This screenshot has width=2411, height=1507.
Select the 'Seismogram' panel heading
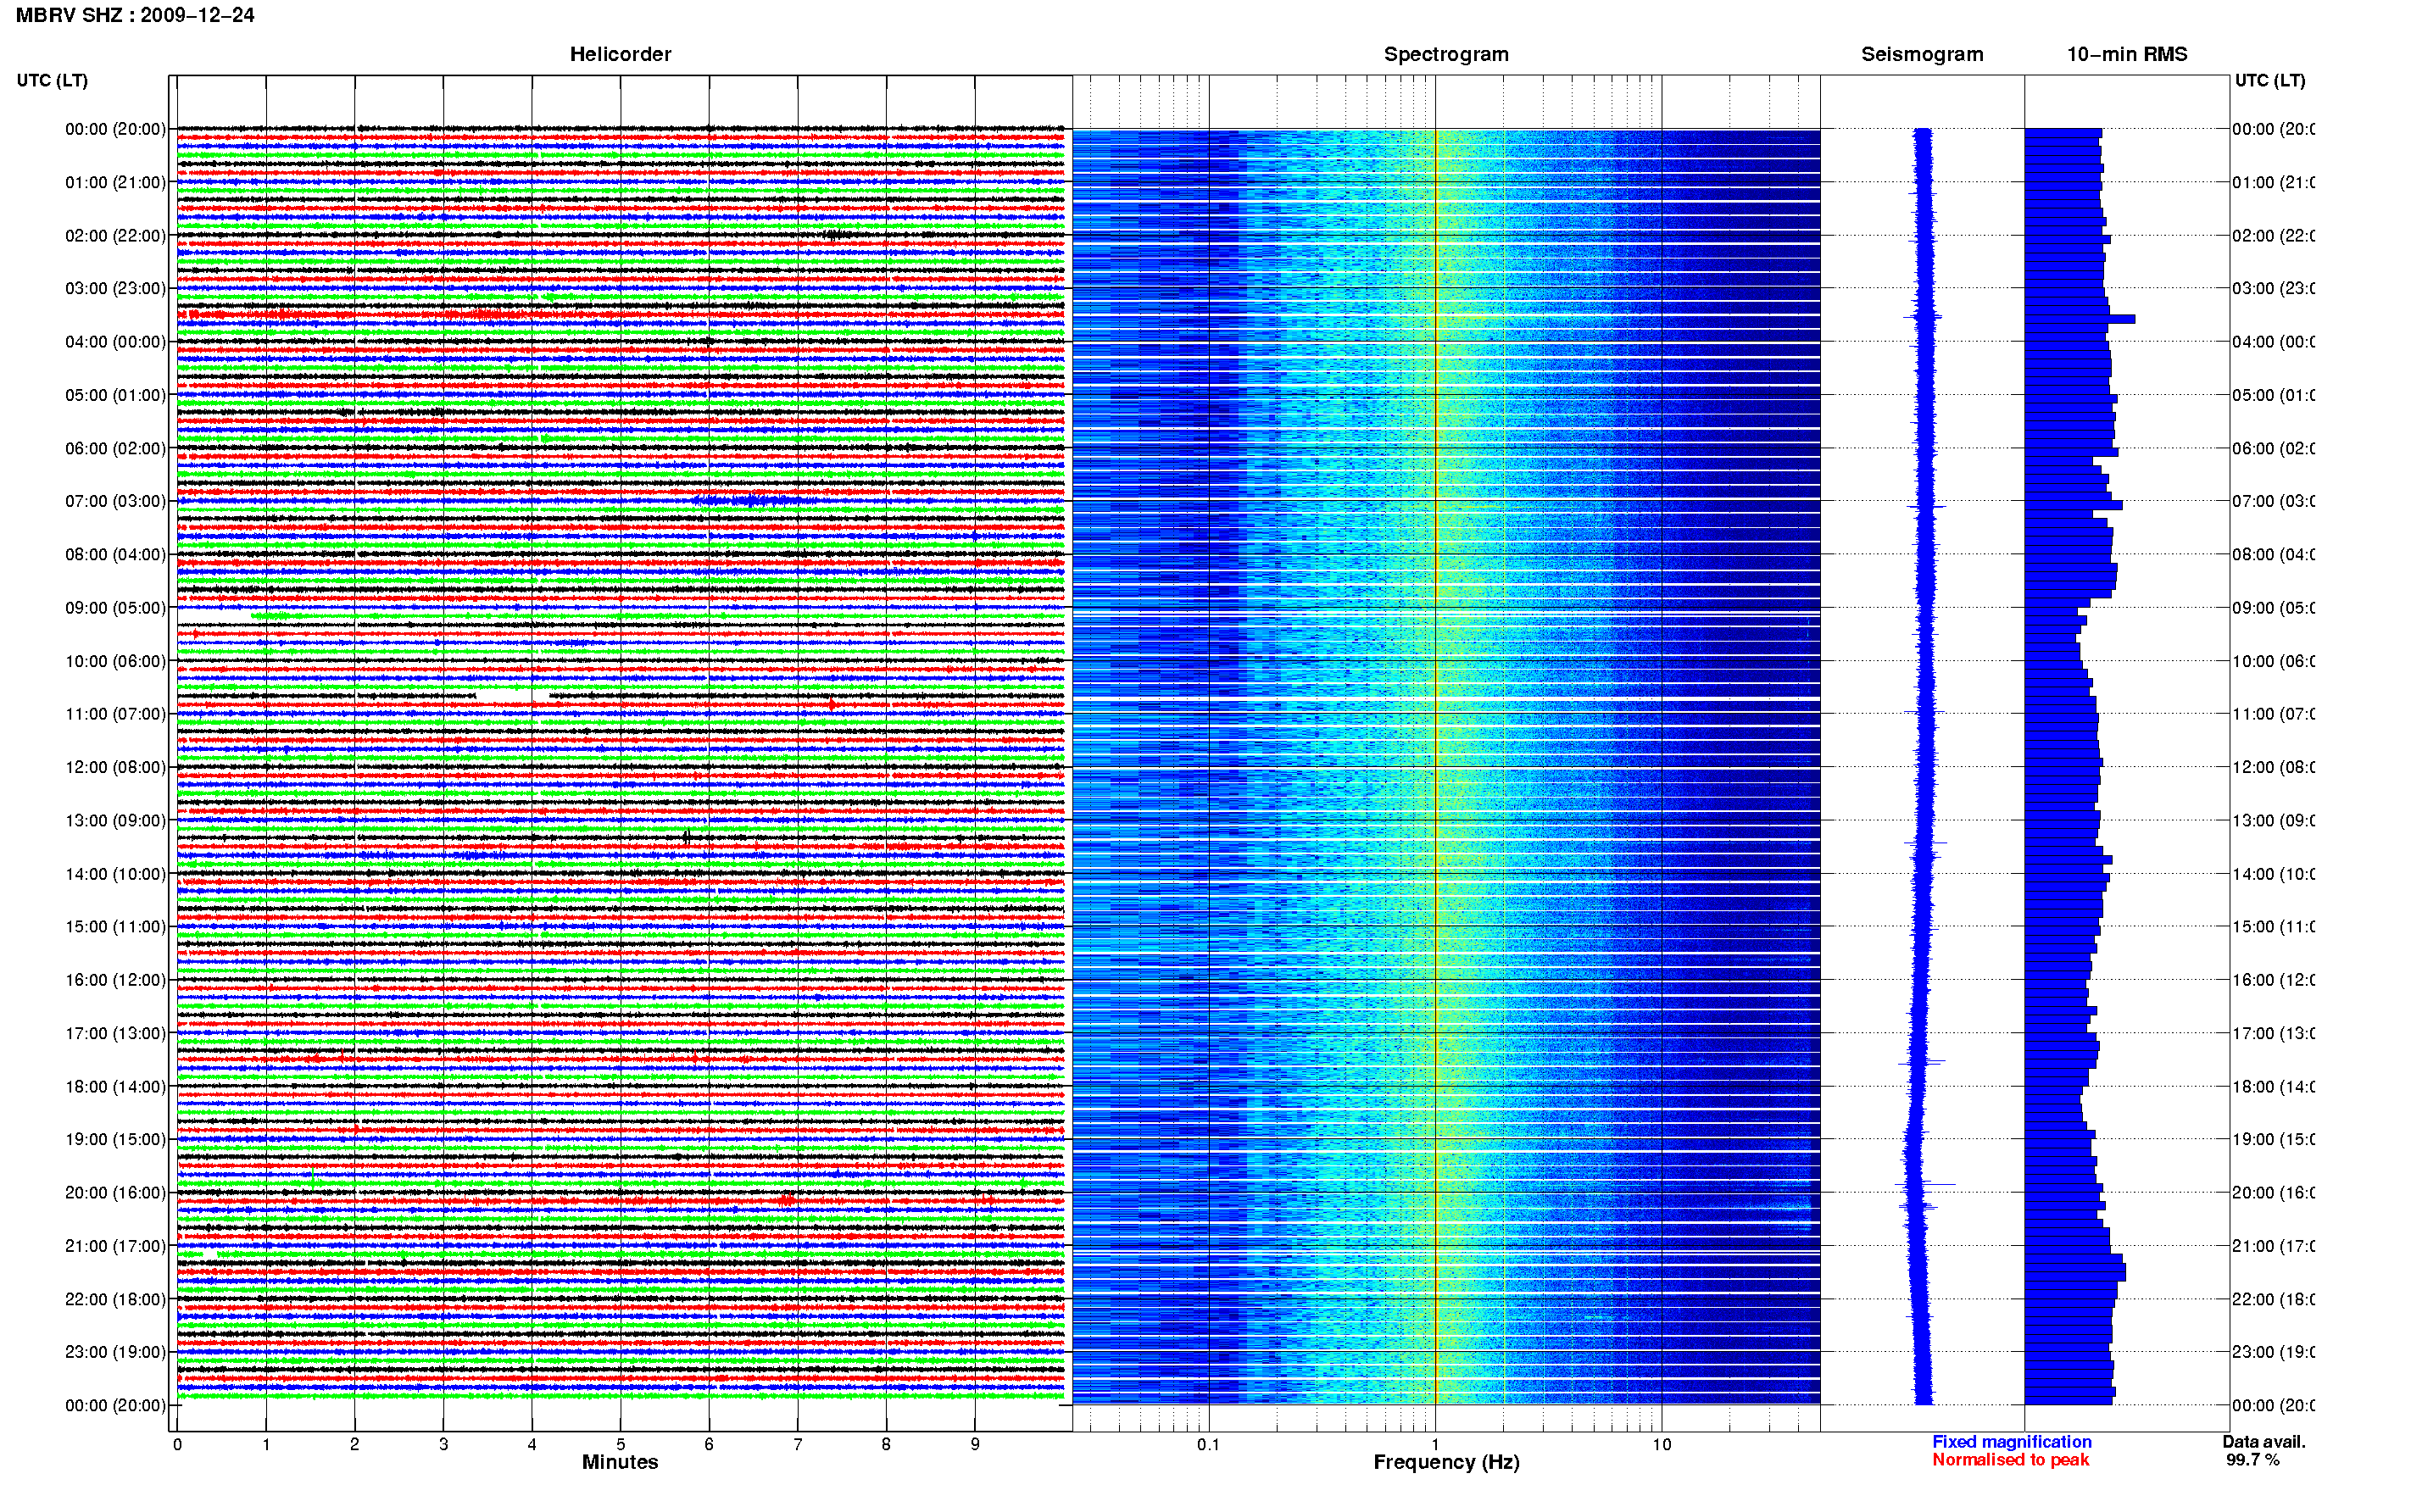tap(1922, 54)
